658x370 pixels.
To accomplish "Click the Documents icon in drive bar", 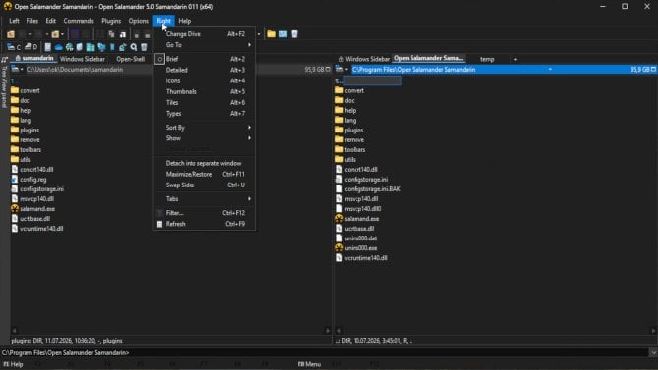I will 48,47.
